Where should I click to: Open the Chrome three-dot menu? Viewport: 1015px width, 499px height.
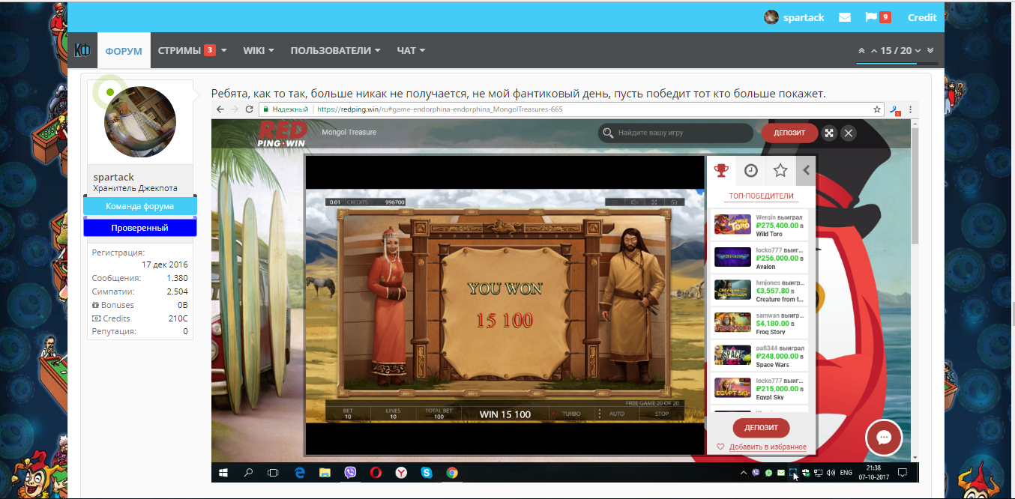click(910, 109)
